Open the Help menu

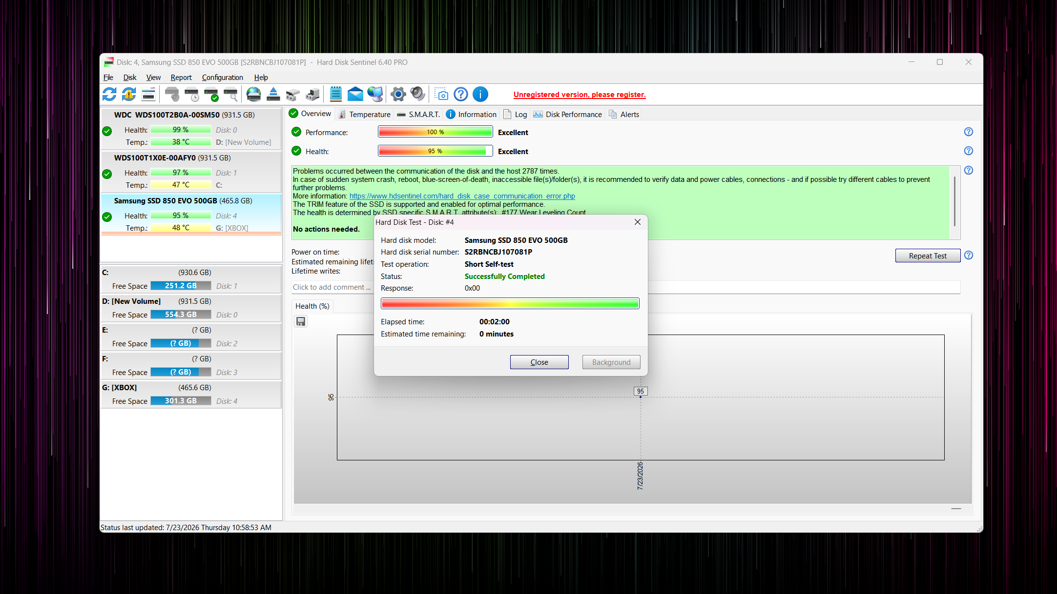(x=261, y=78)
